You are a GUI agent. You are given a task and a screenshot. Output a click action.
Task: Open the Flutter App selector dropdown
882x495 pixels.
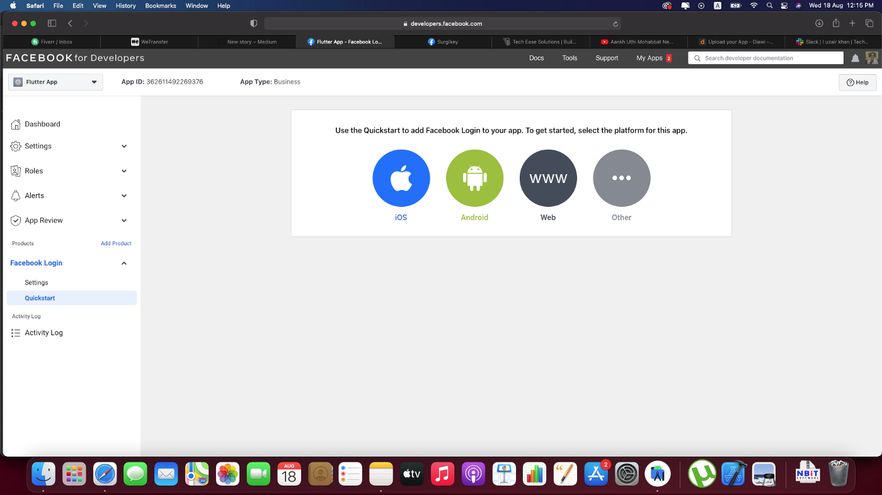[55, 82]
